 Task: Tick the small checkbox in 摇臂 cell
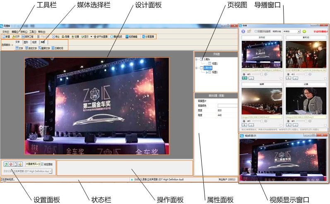point(281,125)
